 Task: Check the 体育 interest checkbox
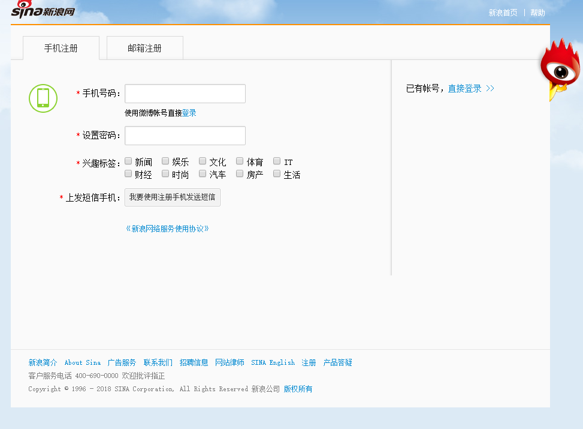pyautogui.click(x=240, y=161)
